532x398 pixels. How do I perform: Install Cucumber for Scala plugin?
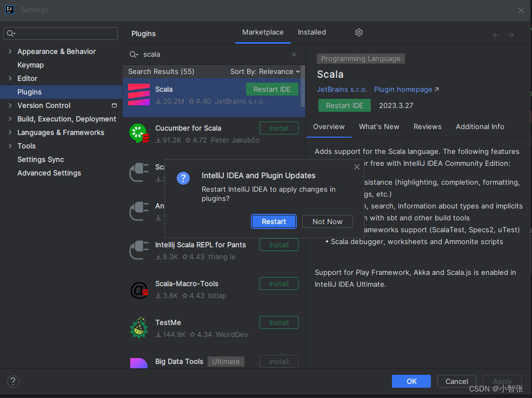point(279,128)
